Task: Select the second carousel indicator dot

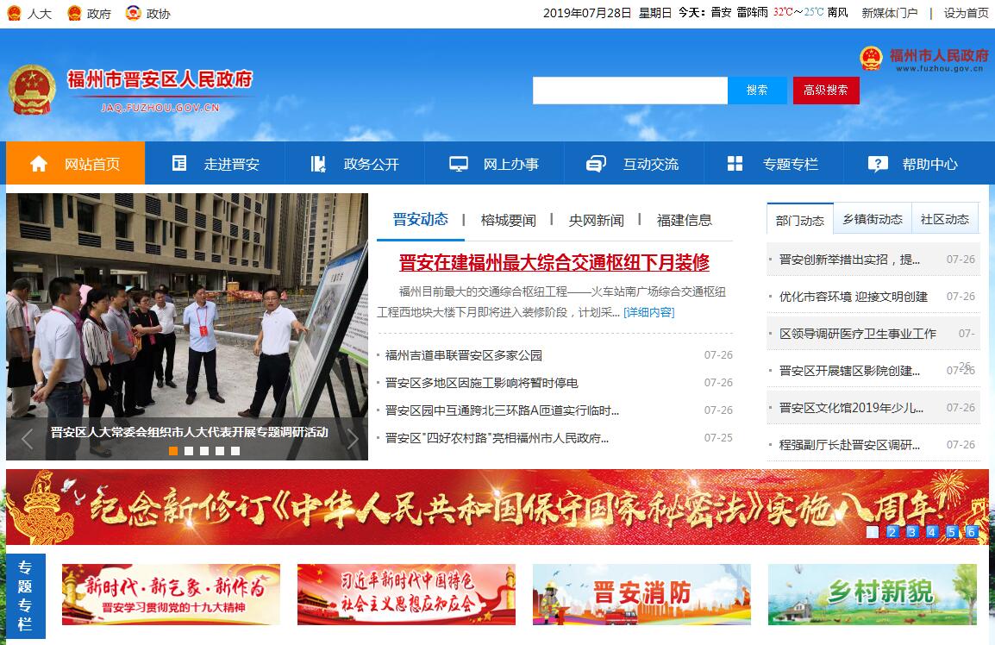Action: [x=189, y=451]
